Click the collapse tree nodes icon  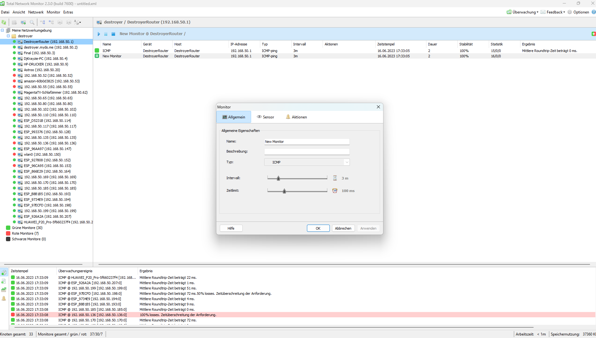coord(51,22)
